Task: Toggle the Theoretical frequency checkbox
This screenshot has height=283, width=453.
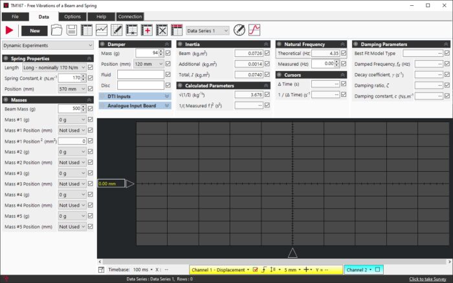Action: click(x=344, y=53)
